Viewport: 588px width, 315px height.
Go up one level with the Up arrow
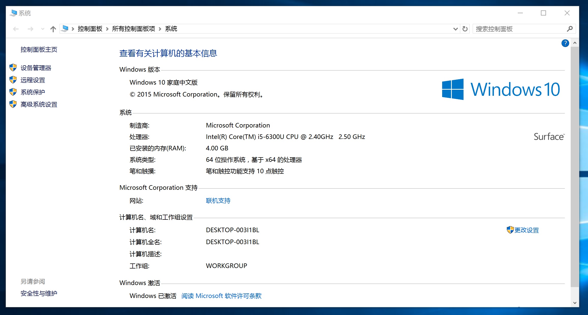click(53, 29)
